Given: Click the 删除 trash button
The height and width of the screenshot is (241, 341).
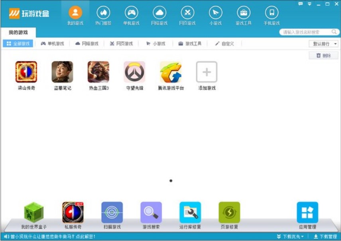Looking at the screenshot, I should (323, 56).
